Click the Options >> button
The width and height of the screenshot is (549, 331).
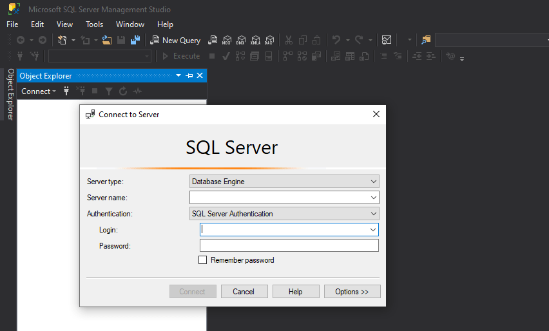[x=352, y=292]
